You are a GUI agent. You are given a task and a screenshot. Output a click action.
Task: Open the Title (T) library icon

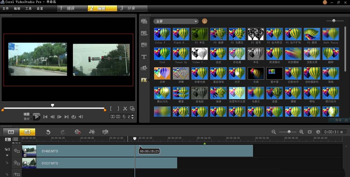pos(144,57)
